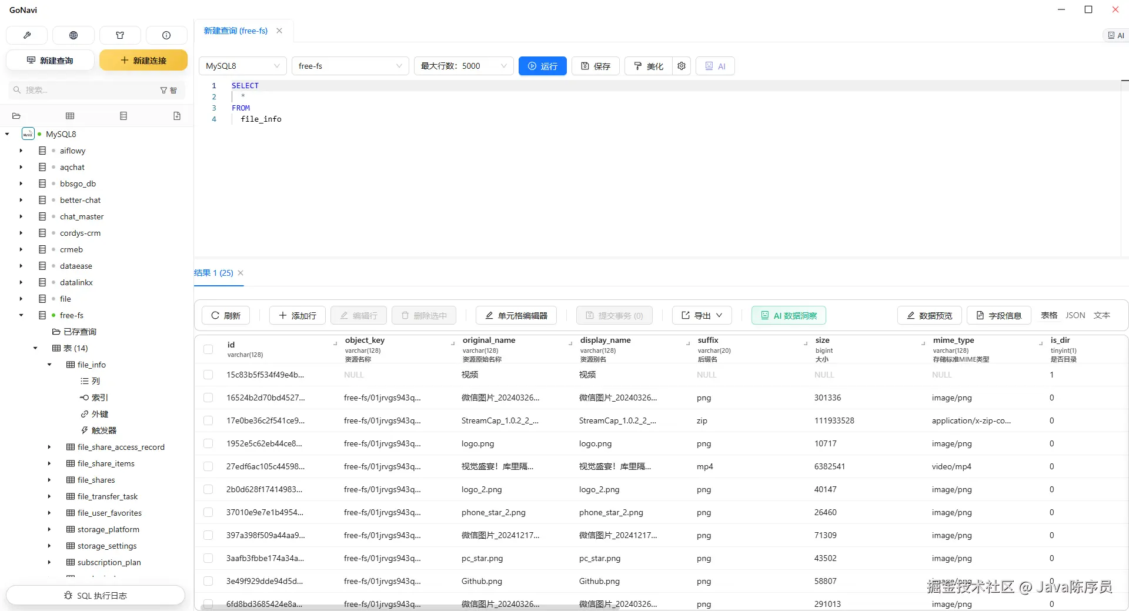Click the MySQL8 connection icon in tree
Image resolution: width=1129 pixels, height=611 pixels.
point(28,134)
